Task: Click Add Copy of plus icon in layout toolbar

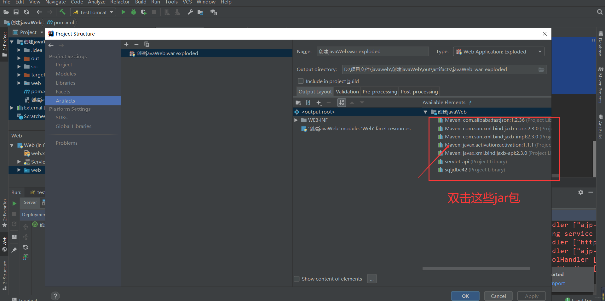Action: (x=319, y=103)
